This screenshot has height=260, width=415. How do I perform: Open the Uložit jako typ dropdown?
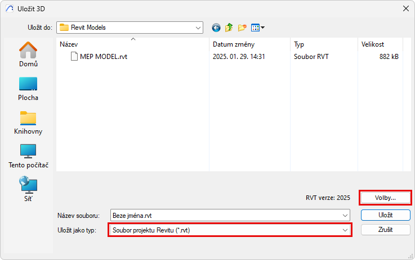click(x=345, y=230)
